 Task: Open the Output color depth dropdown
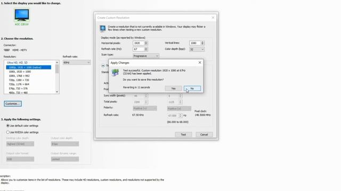pyautogui.click(x=65, y=144)
